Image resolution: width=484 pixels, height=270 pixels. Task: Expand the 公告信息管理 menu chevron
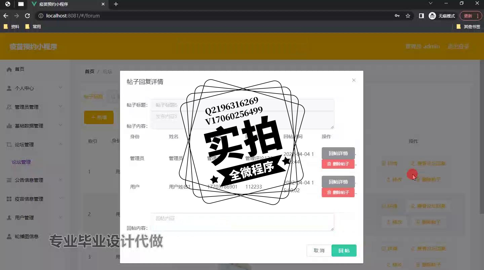point(61,179)
